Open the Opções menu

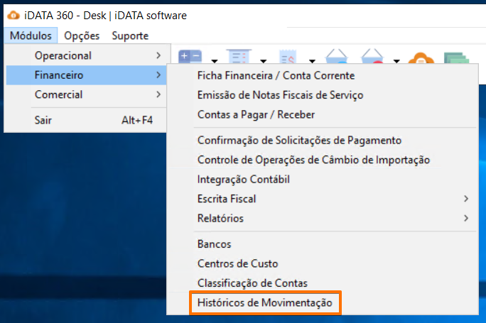[x=82, y=35]
